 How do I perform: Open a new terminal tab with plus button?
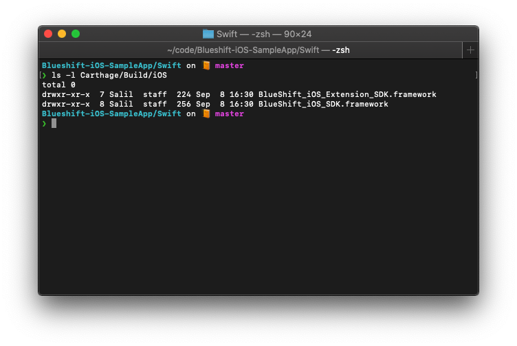tap(470, 50)
